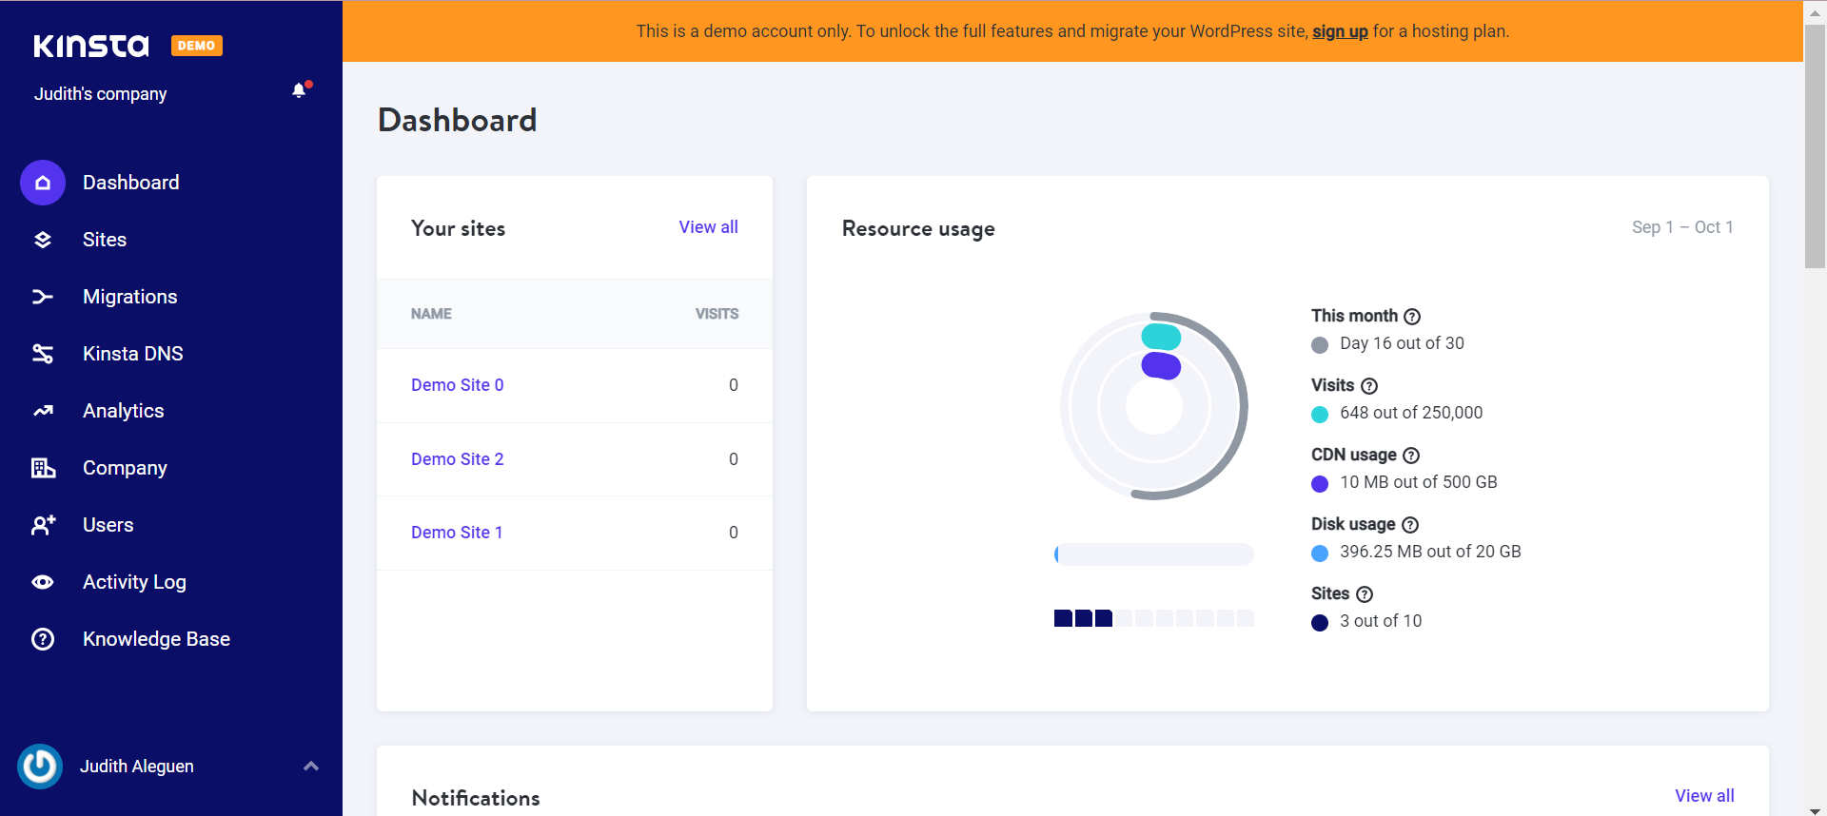
Task: Click help icon next to Visits
Action: click(1369, 386)
